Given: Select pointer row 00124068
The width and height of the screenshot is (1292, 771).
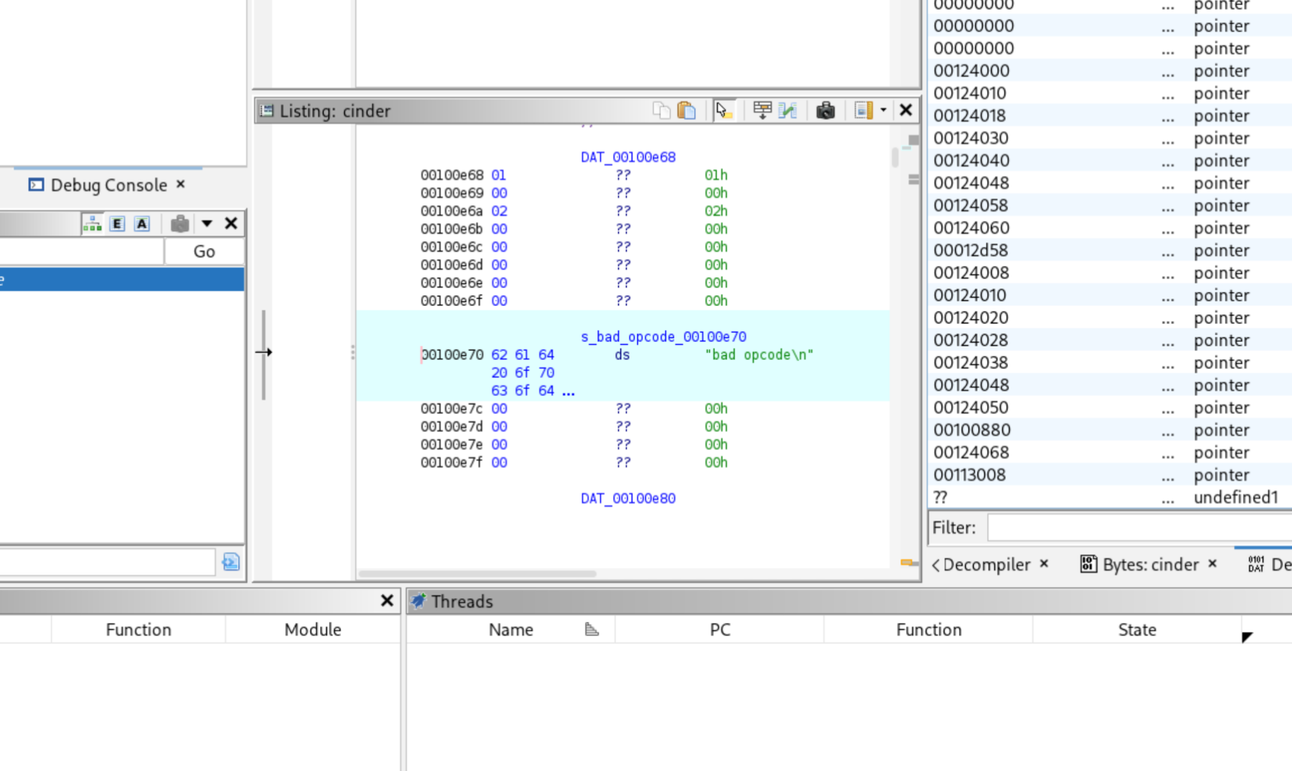Looking at the screenshot, I should [1110, 453].
